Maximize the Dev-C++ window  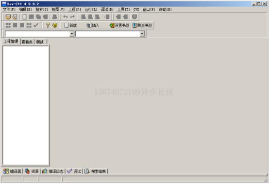coord(259,4)
